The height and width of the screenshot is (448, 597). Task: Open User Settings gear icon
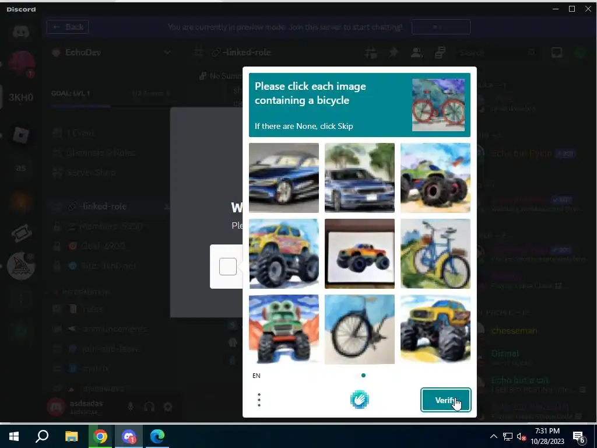pyautogui.click(x=168, y=407)
